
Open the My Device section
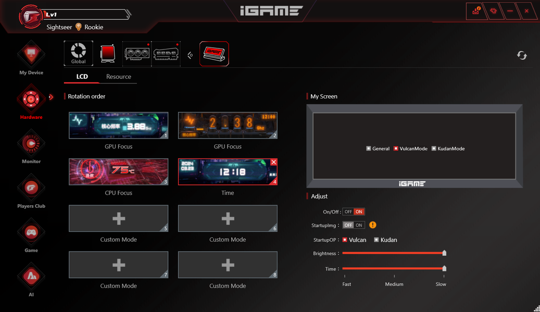click(31, 58)
